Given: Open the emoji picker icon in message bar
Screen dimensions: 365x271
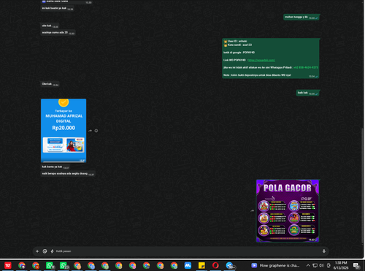Looking at the screenshot, I should pos(45,251).
